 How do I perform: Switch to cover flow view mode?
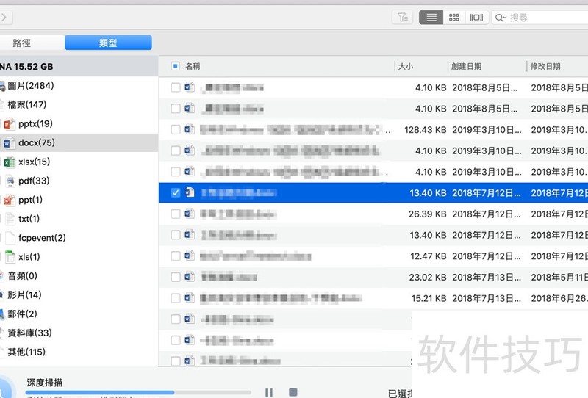point(476,17)
